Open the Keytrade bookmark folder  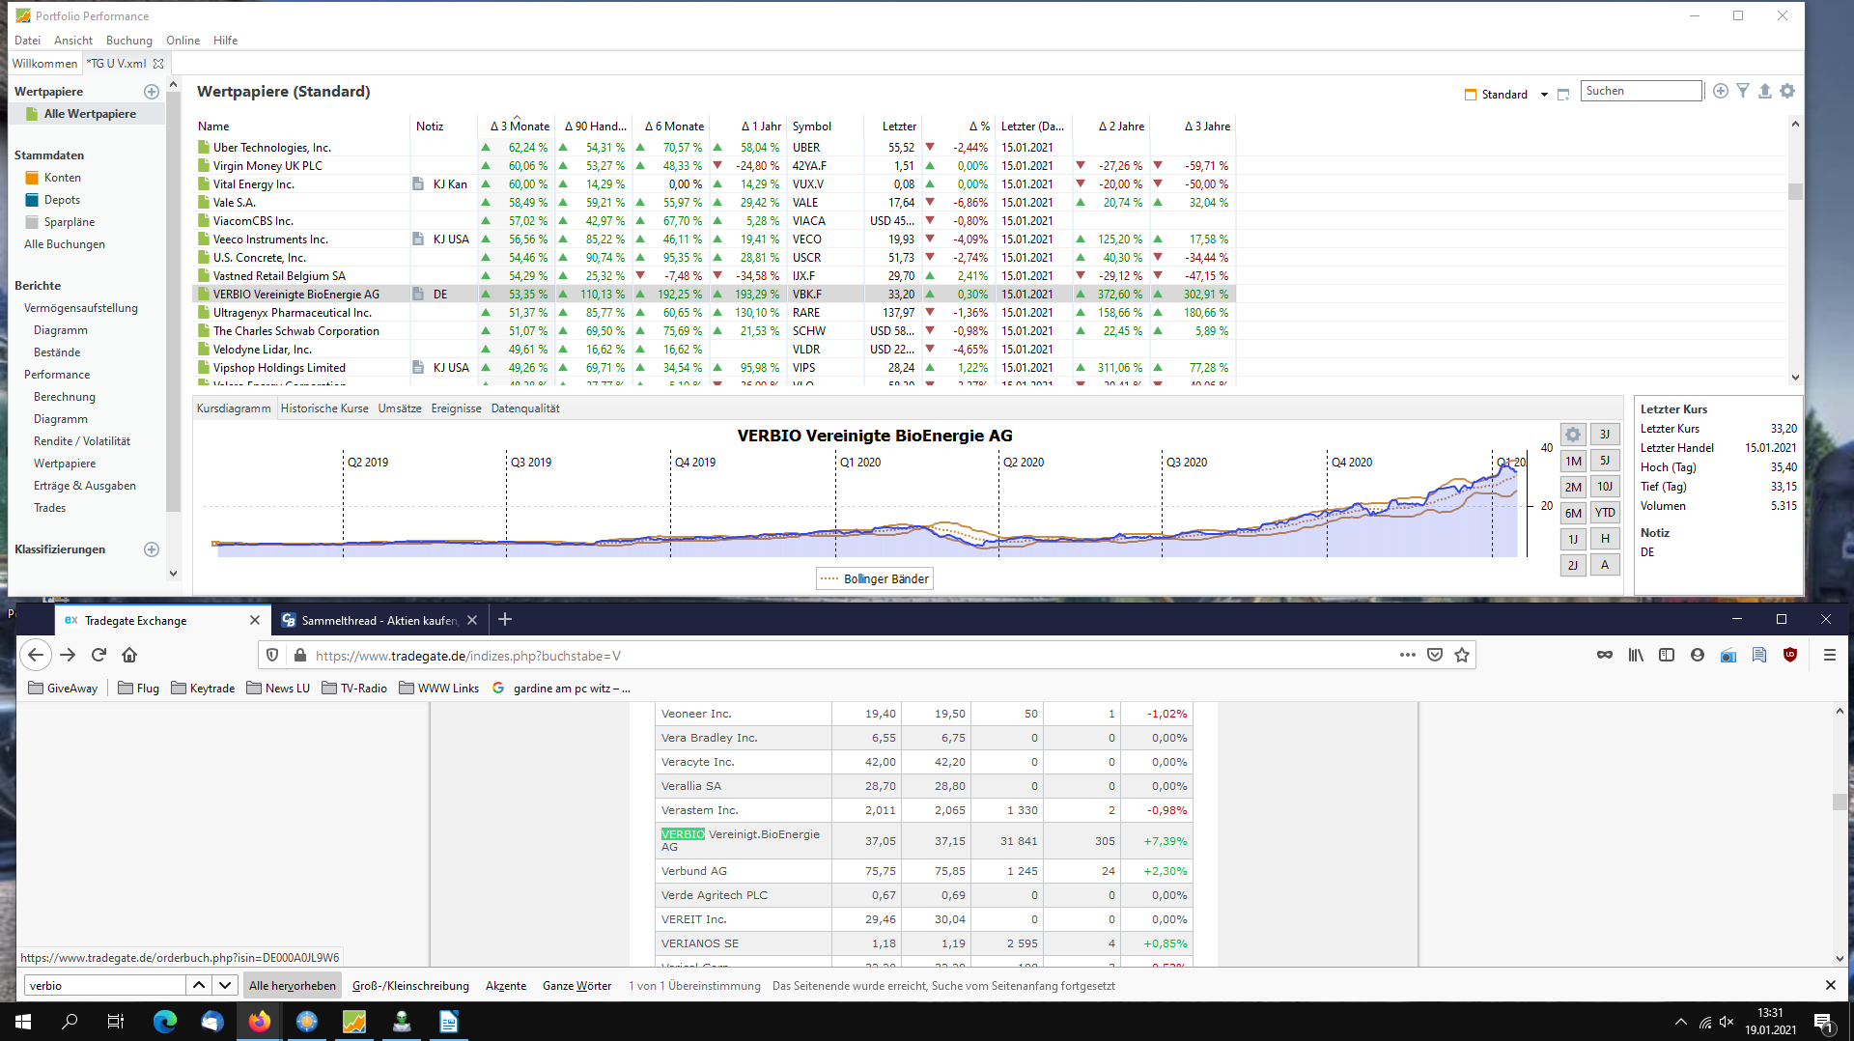click(x=203, y=689)
